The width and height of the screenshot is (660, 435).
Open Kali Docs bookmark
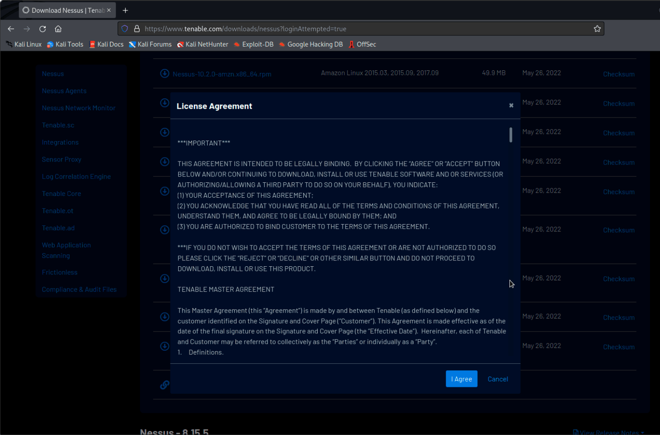click(106, 44)
